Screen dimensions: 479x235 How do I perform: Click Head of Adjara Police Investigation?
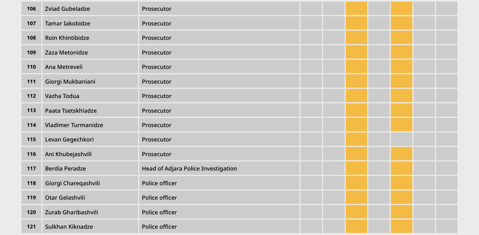[x=189, y=168]
